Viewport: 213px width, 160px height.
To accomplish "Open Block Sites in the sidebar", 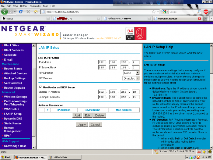I will pos(12,45).
